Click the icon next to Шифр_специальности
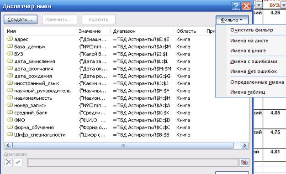The width and height of the screenshot is (286, 174). (10, 134)
